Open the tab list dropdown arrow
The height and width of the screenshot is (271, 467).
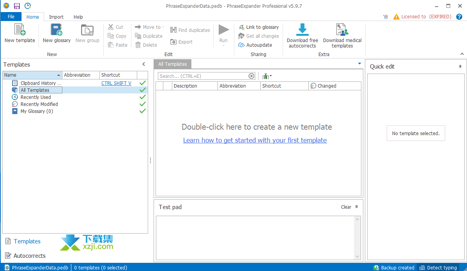359,63
